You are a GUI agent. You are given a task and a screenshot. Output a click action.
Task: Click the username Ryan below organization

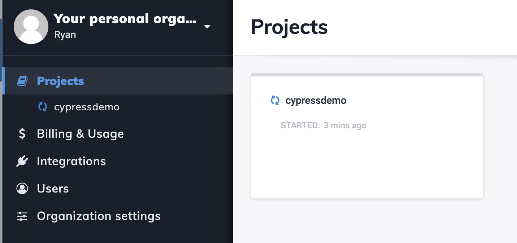point(65,35)
